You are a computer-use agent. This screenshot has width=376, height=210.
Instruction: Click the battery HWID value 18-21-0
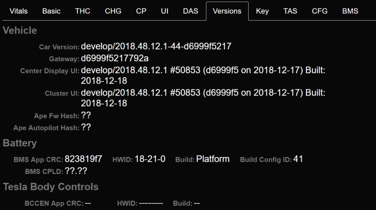(x=151, y=159)
